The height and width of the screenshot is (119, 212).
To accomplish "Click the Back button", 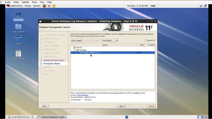I will pyautogui.click(x=121, y=106).
